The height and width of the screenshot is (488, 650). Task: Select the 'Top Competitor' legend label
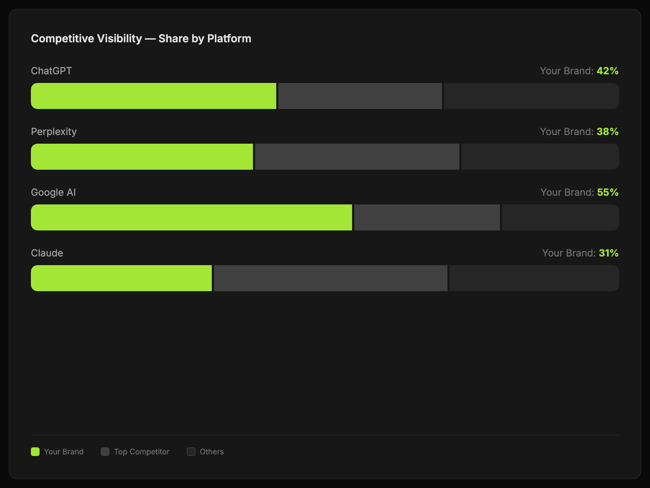(x=142, y=451)
